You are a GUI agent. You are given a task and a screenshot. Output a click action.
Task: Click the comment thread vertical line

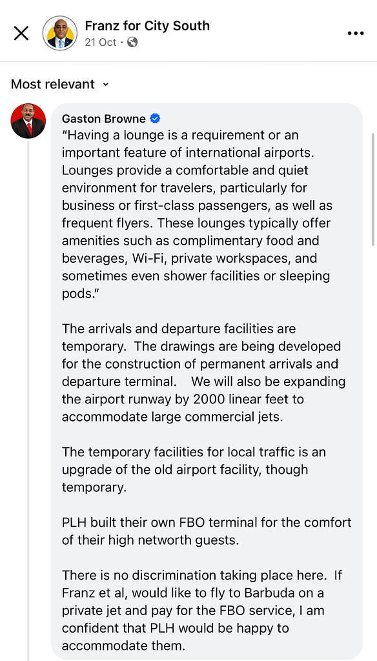pyautogui.click(x=28, y=400)
